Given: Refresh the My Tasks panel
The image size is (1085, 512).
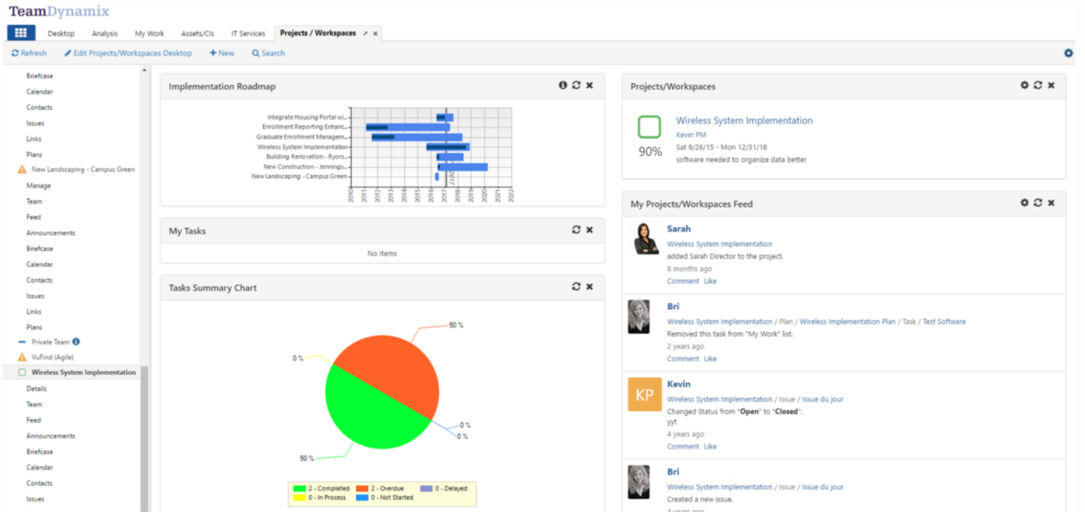Looking at the screenshot, I should coord(576,229).
